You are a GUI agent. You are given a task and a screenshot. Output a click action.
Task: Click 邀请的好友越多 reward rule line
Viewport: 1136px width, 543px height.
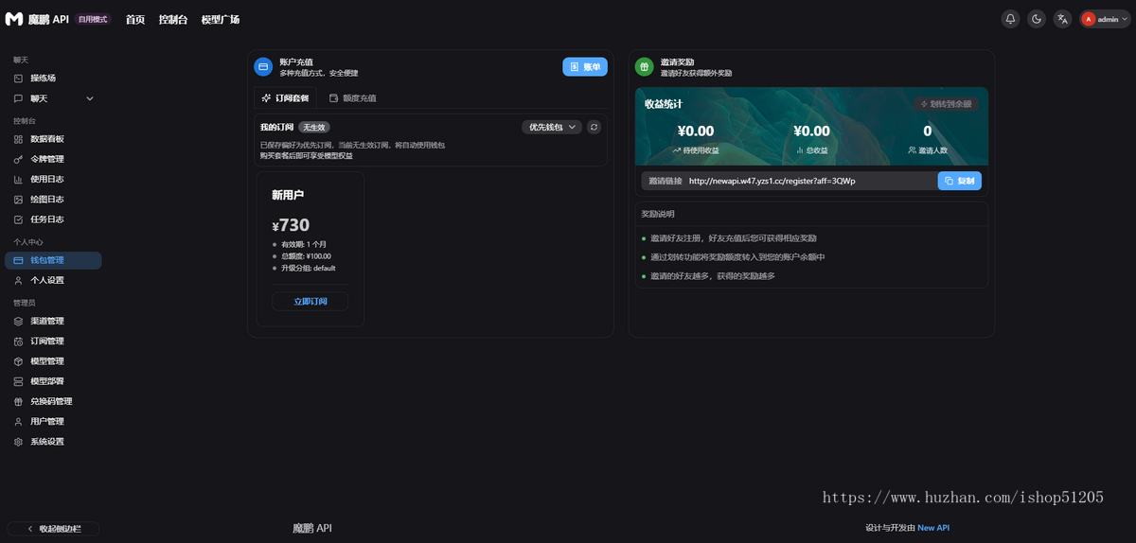click(x=713, y=276)
